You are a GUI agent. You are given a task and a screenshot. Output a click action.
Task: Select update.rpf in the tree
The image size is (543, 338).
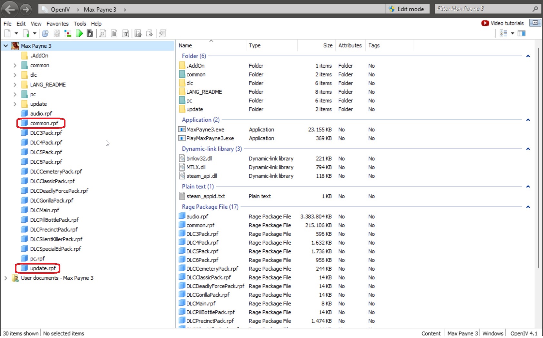[43, 268]
